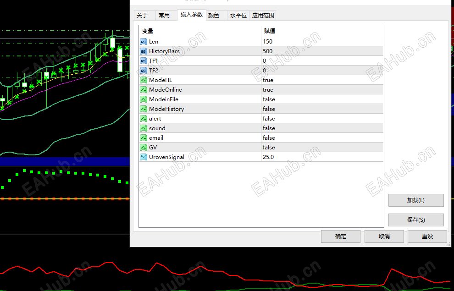Edit the UrovenSignal value 25.0
Screen dimensions: 454x291
322,157
